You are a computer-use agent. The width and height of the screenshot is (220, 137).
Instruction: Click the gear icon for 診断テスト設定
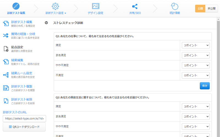click(56, 6)
